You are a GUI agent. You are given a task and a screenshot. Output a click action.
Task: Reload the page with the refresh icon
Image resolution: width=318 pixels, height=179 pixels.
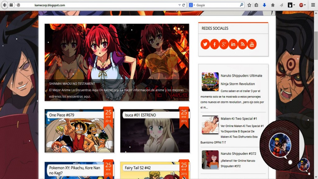184,5
